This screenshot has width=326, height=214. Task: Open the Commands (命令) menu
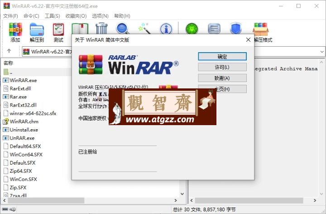coord(31,16)
